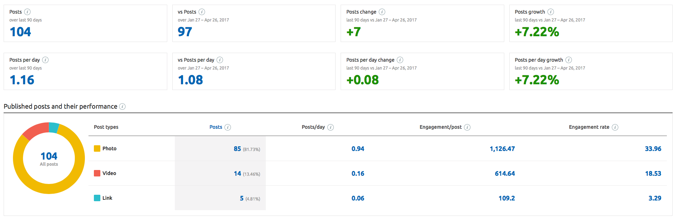Screen dimensions: 678x222
Task: Click the Photo engagement per post value 1,126.47
Action: (502, 149)
